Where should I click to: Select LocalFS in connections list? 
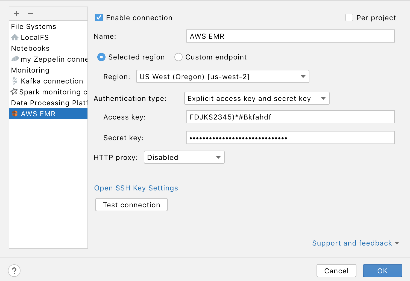point(48,37)
